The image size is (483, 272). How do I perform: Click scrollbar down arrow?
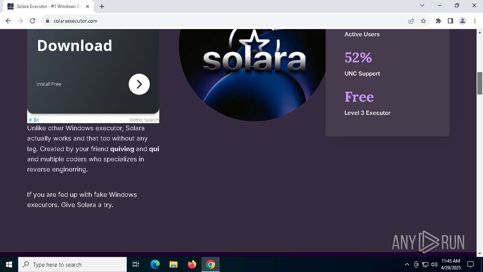(x=480, y=253)
